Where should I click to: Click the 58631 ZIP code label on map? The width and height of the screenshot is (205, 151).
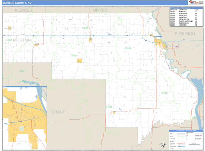22,71
